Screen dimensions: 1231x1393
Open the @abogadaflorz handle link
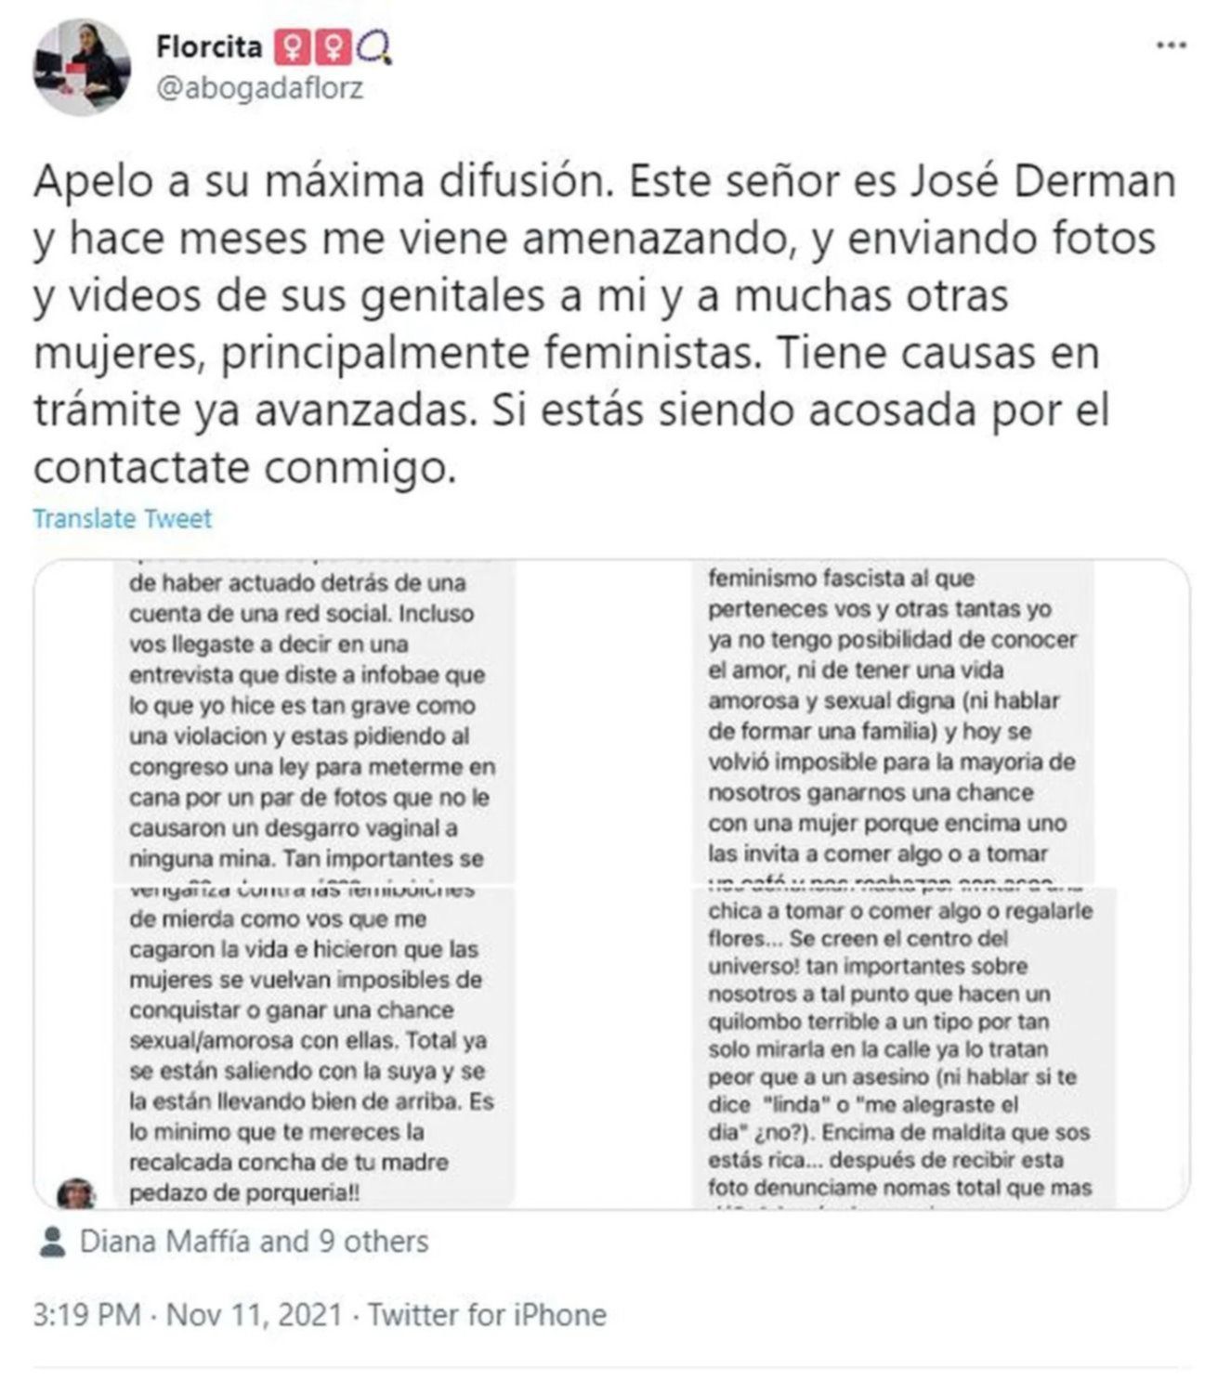tap(260, 88)
